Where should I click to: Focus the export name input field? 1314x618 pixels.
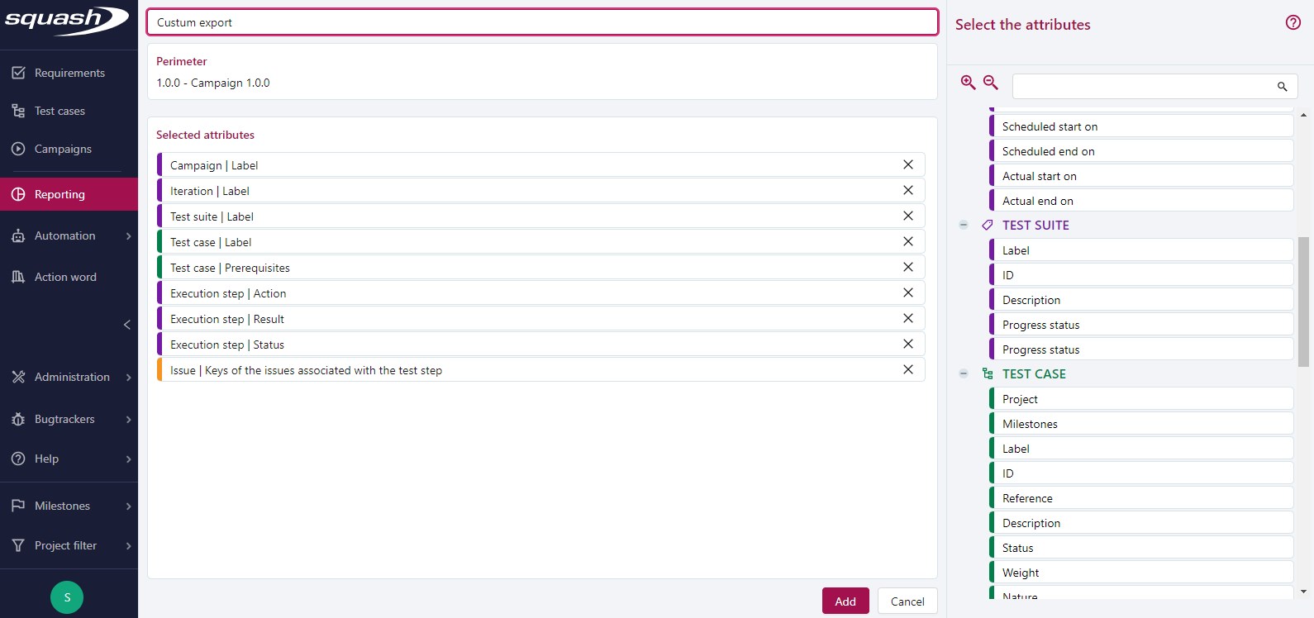[542, 22]
